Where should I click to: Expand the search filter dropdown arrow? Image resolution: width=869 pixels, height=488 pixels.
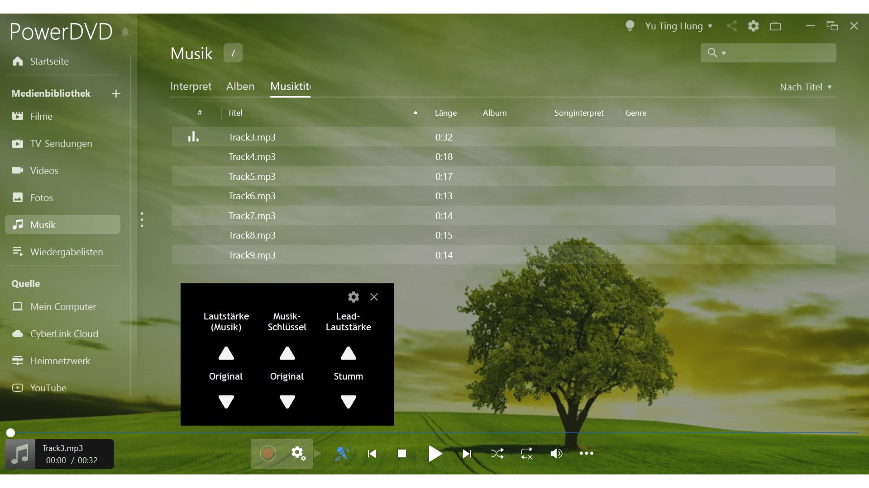724,53
